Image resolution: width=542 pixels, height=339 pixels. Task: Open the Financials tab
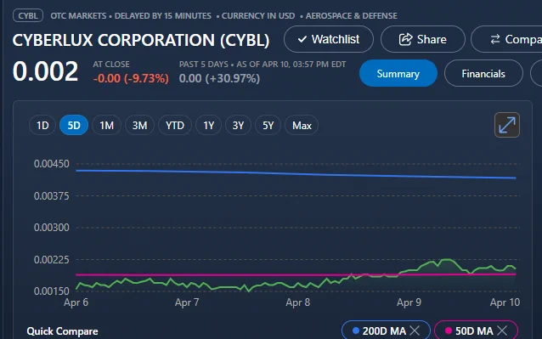point(483,73)
